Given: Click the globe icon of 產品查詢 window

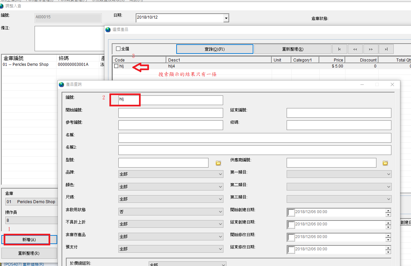Looking at the screenshot, I should tap(62, 84).
